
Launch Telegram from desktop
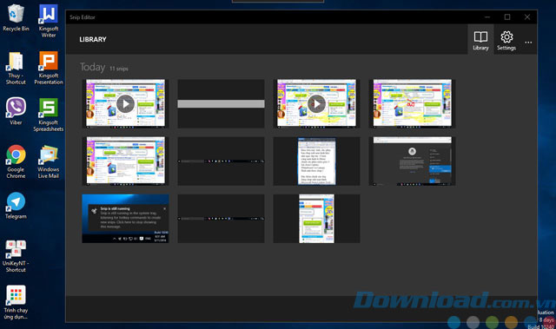(16, 206)
